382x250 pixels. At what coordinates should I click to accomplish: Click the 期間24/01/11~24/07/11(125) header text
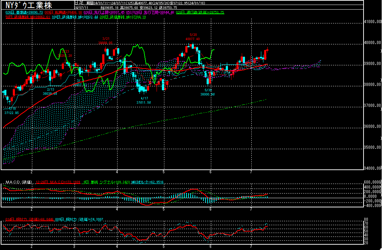coord(110,3)
